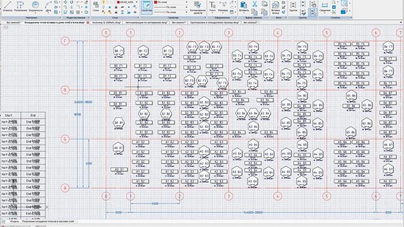Click bottom axis bubble 5
Image resolution: width=404 pixels, height=227 pixels.
(327, 196)
